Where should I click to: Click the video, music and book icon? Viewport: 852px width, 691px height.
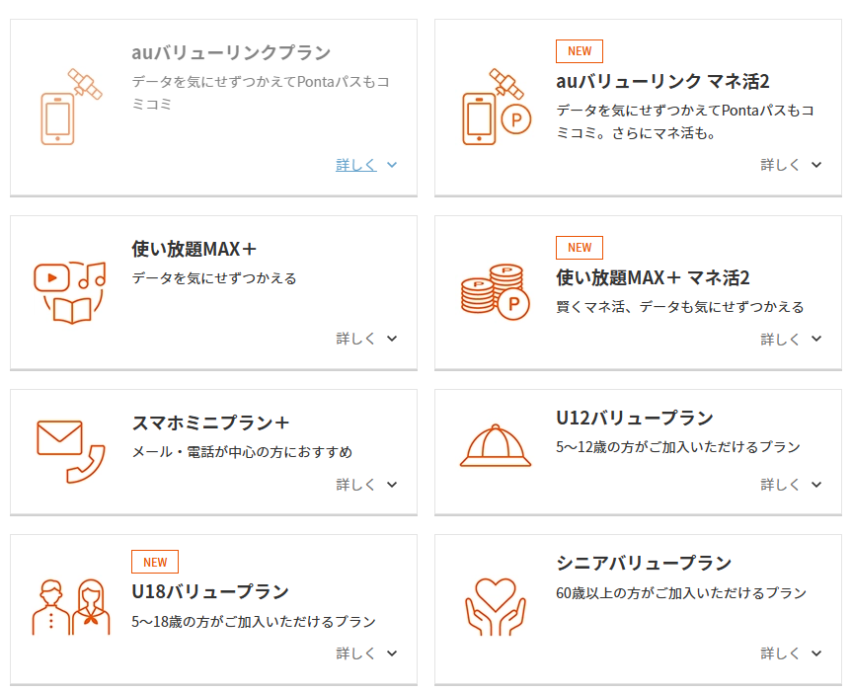(70, 292)
